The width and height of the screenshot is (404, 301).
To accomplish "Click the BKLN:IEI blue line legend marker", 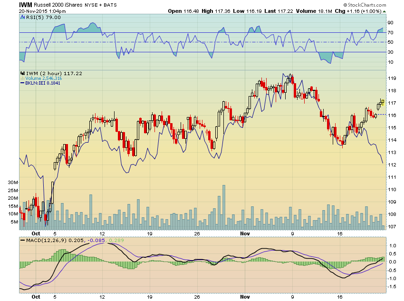I will tap(22, 83).
